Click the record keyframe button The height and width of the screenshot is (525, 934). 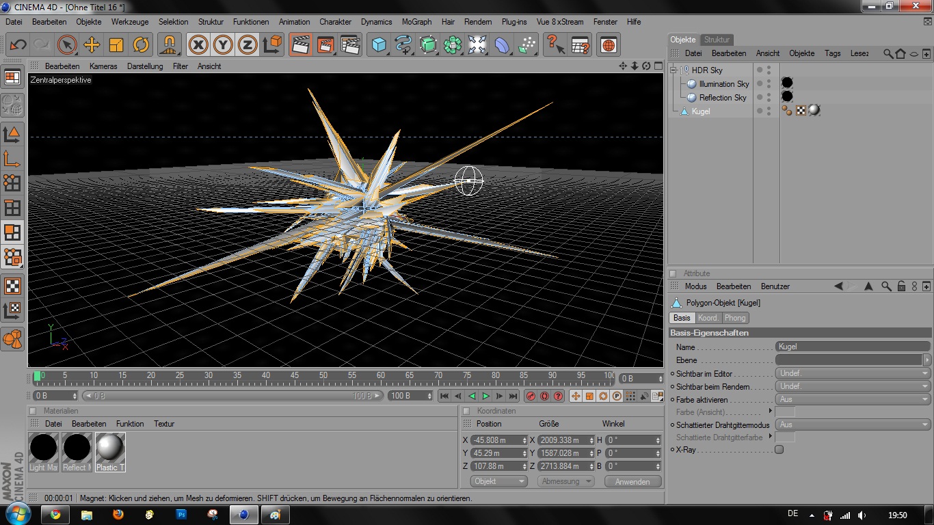(531, 396)
